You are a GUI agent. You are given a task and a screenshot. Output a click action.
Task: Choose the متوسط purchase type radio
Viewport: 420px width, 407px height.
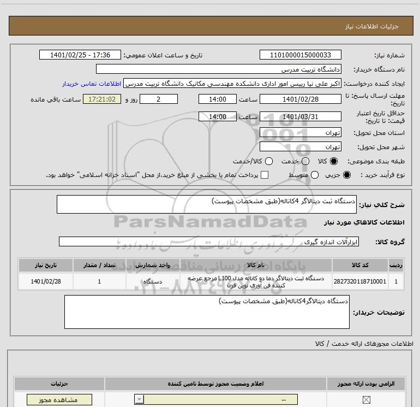tap(315, 175)
